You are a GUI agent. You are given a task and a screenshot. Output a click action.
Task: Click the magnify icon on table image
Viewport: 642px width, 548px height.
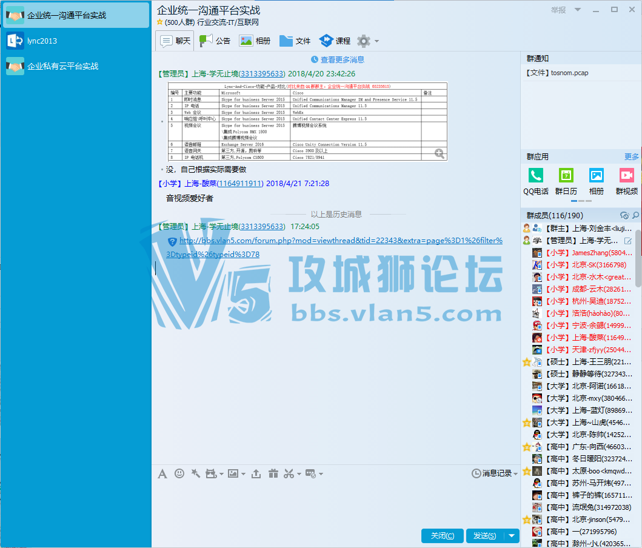click(440, 153)
